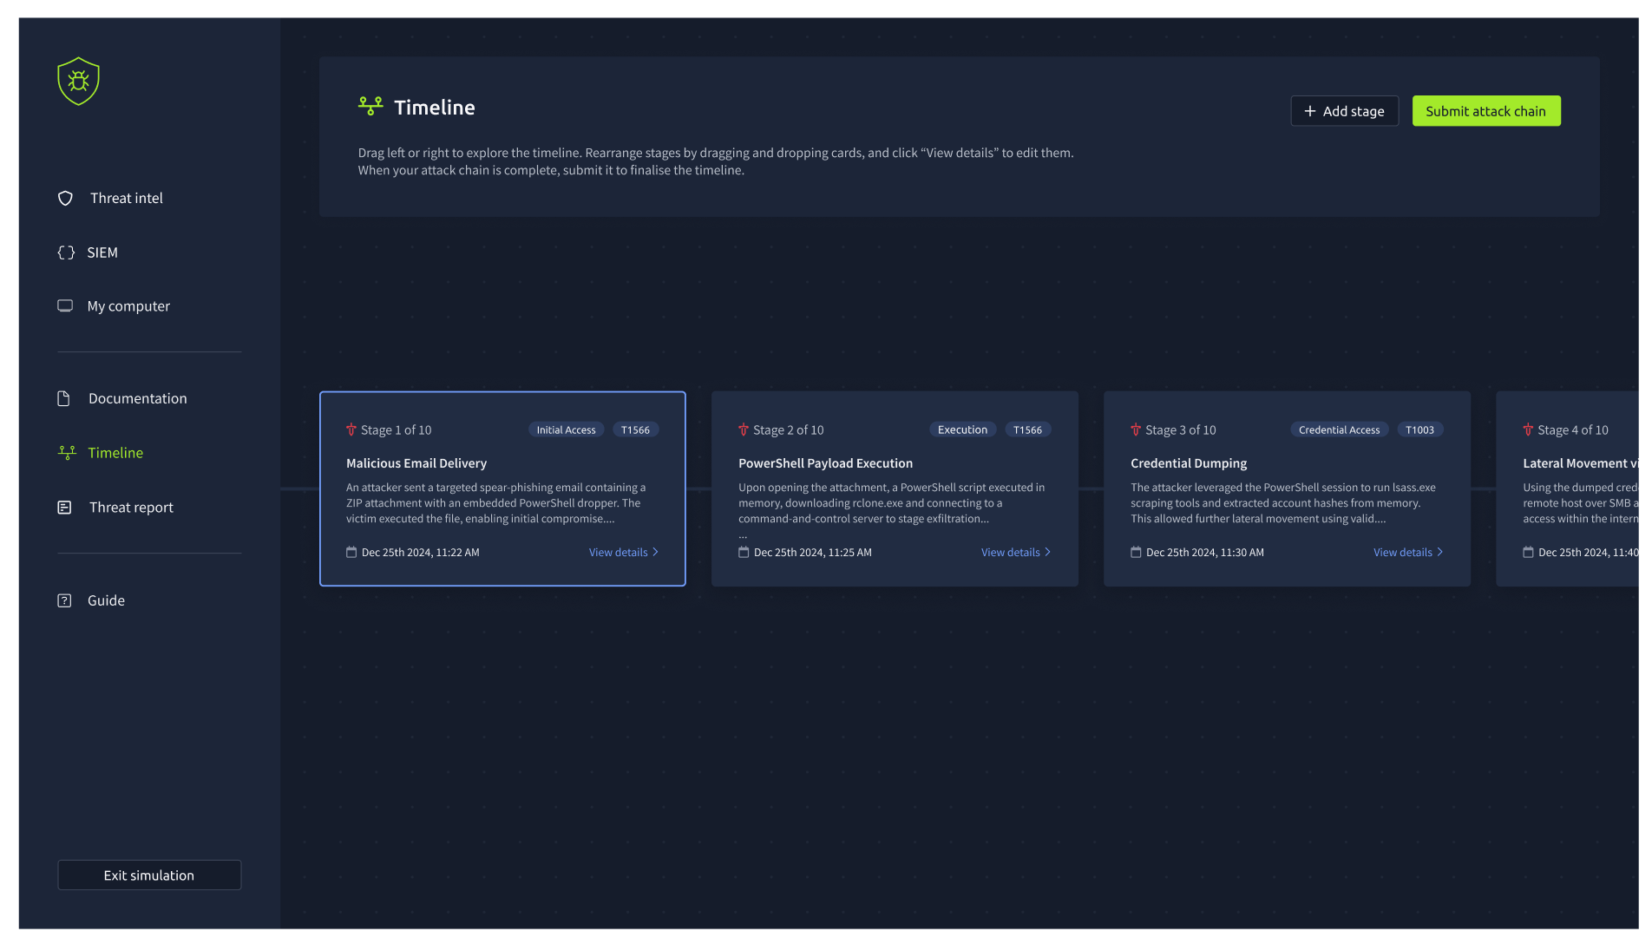Viewport: 1652px width, 944px height.
Task: Click the Guide question mark icon
Action: click(64, 600)
